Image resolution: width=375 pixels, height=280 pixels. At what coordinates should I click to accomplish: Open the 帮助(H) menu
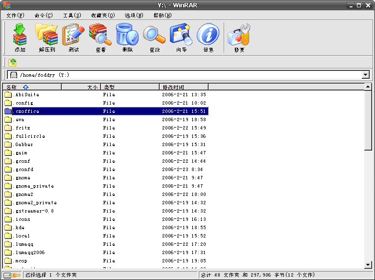click(x=163, y=16)
